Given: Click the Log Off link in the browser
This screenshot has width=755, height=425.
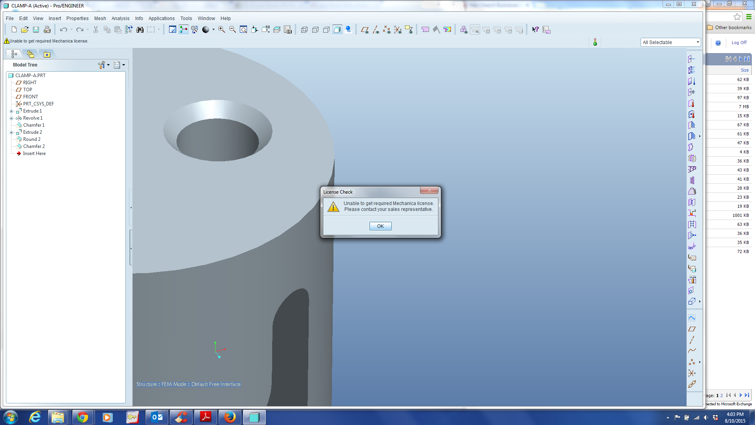Looking at the screenshot, I should point(739,42).
